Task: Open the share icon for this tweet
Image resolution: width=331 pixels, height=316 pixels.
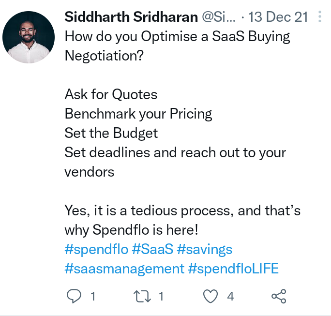Action: pyautogui.click(x=279, y=296)
